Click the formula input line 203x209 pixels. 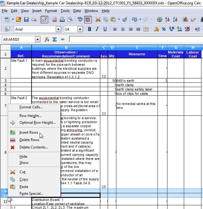click(x=136, y=40)
